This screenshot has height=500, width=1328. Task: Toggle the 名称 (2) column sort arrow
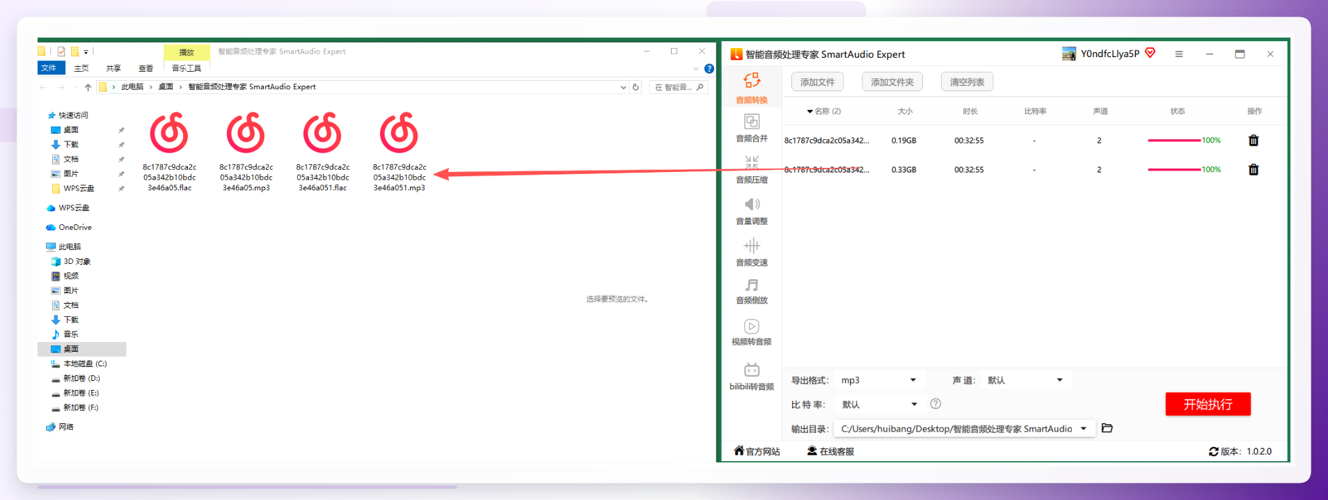point(809,111)
